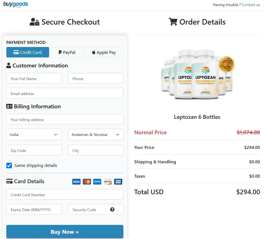
Task: Click the Visa card icon
Action: (76, 182)
